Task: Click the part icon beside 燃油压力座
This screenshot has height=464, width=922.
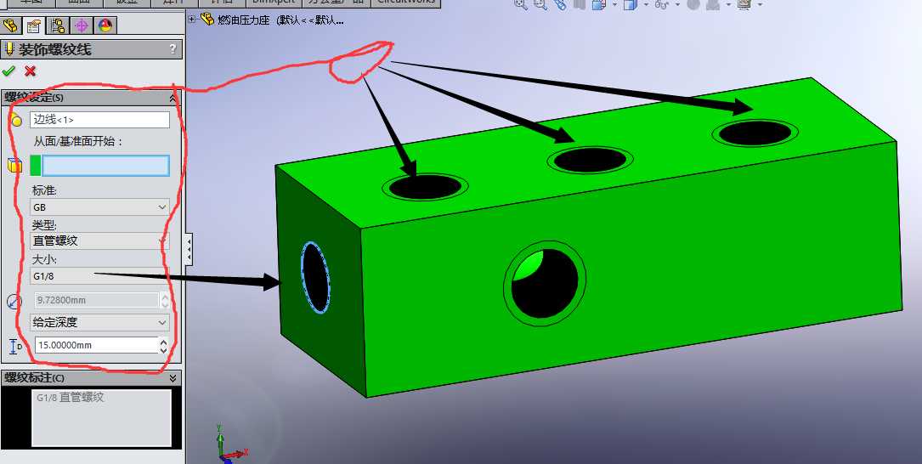Action: click(207, 20)
